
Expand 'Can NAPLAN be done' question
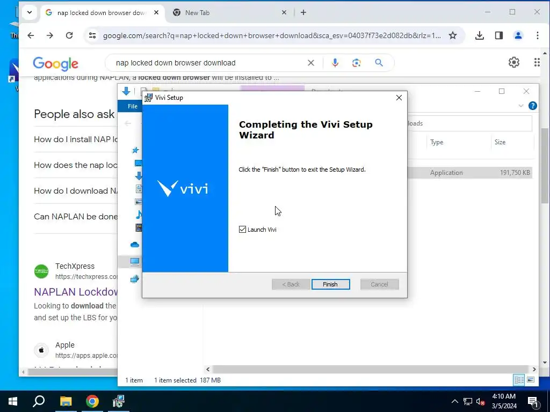76,217
